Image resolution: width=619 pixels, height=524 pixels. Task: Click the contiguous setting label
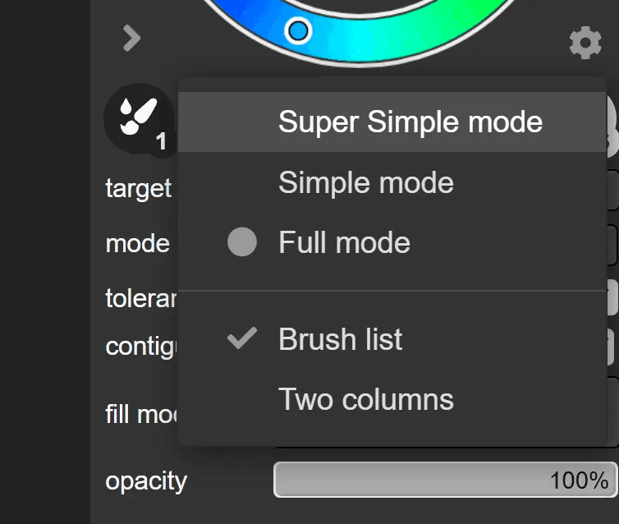[141, 347]
